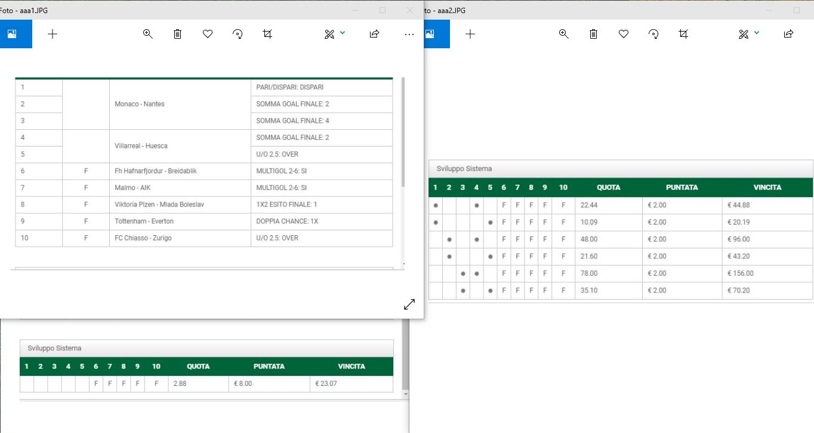Click the 22.44 quota value
The height and width of the screenshot is (433, 814).
(x=588, y=205)
